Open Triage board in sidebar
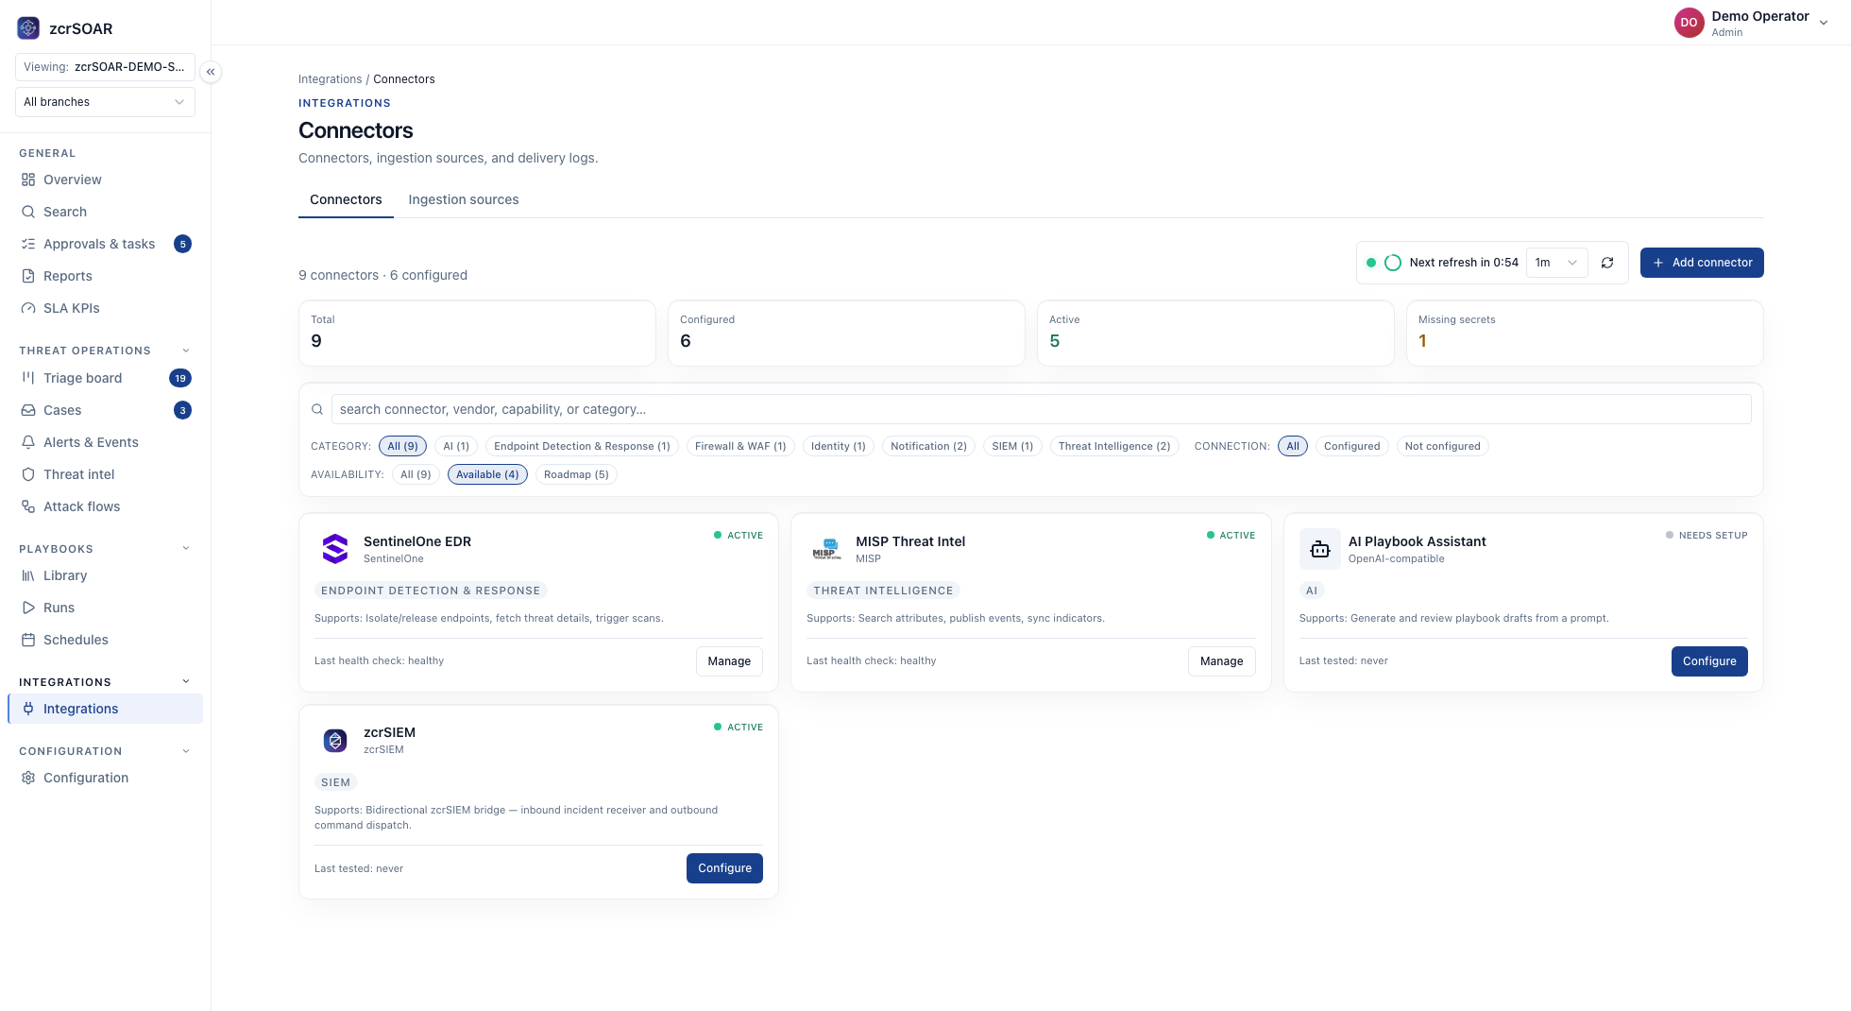This screenshot has width=1851, height=1011. [x=105, y=378]
